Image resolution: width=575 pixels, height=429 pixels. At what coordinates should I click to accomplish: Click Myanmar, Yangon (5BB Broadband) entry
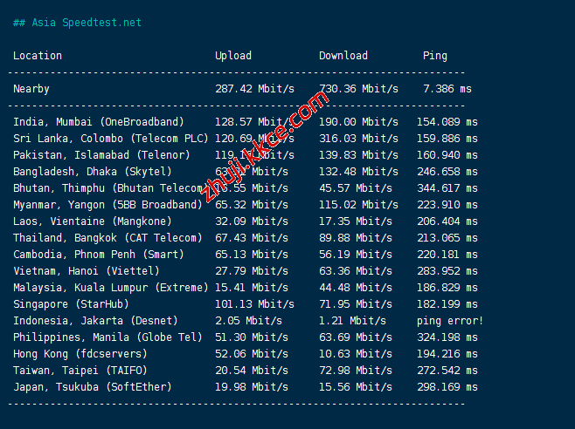pos(107,205)
